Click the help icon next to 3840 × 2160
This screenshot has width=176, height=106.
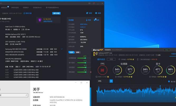[108, 77]
